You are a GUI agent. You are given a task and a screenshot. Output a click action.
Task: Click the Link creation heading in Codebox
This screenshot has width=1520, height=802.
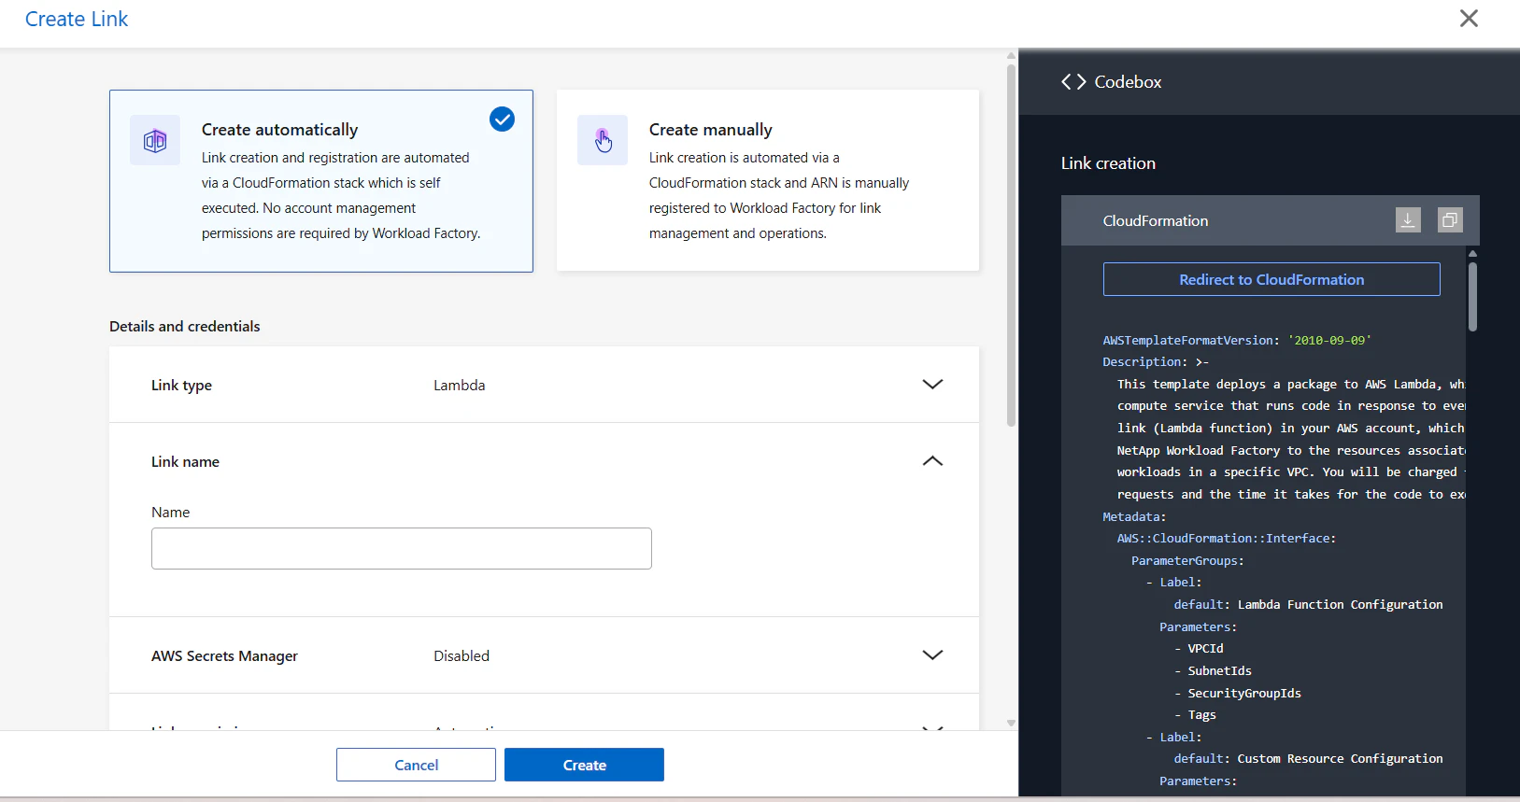[x=1108, y=163]
